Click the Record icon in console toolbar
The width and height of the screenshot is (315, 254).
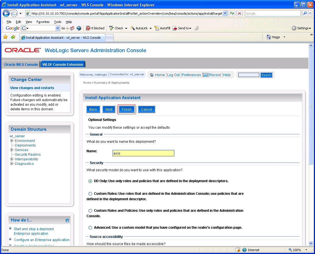coord(206,75)
